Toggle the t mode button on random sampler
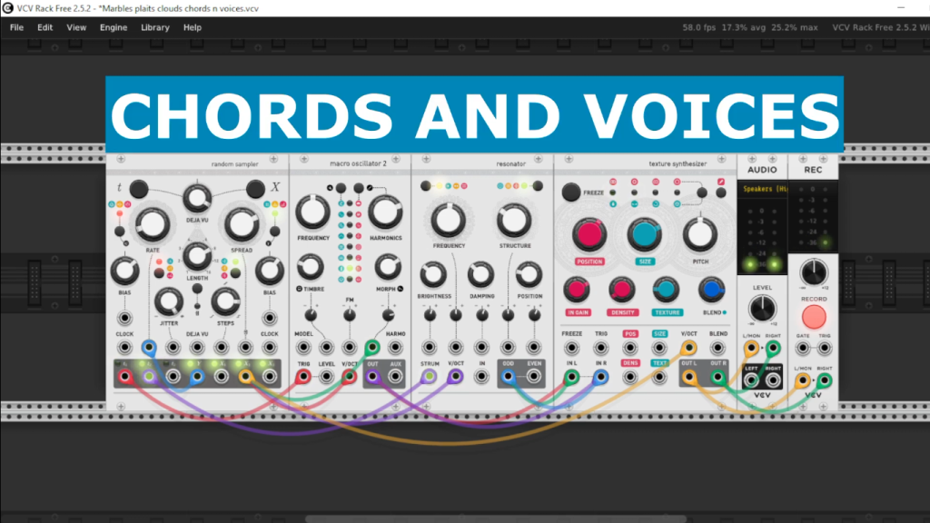 tap(139, 189)
